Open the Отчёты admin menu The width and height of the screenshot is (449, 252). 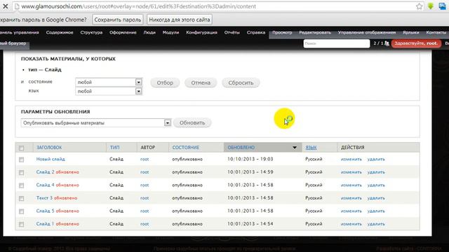pyautogui.click(x=232, y=33)
